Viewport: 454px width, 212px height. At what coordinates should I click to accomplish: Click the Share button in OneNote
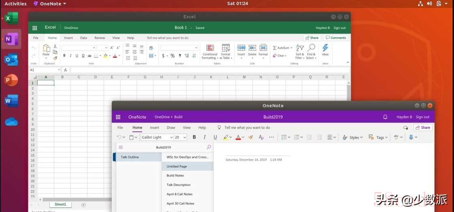[x=423, y=127]
